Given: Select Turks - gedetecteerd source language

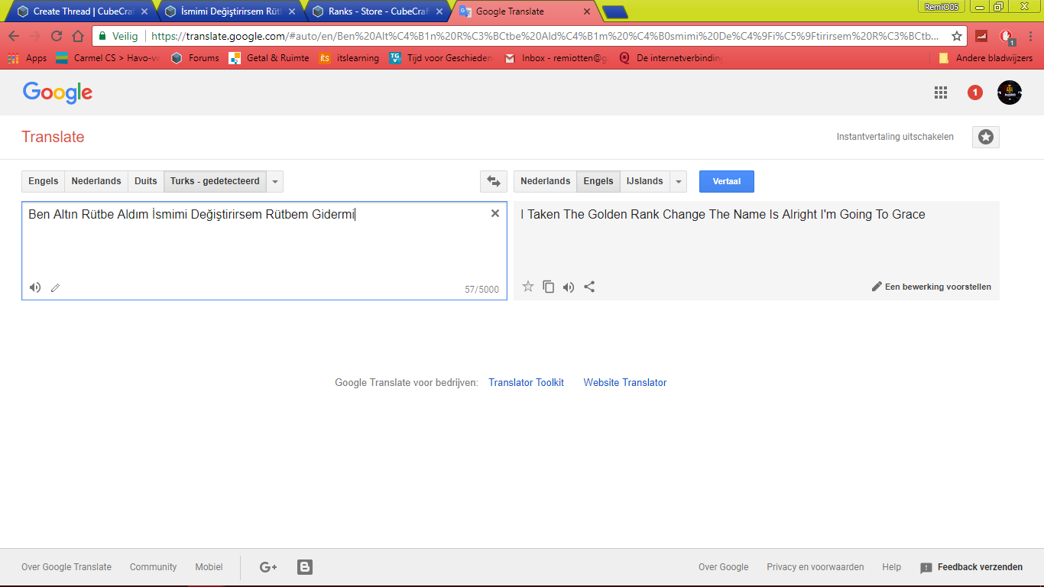Looking at the screenshot, I should (x=215, y=181).
